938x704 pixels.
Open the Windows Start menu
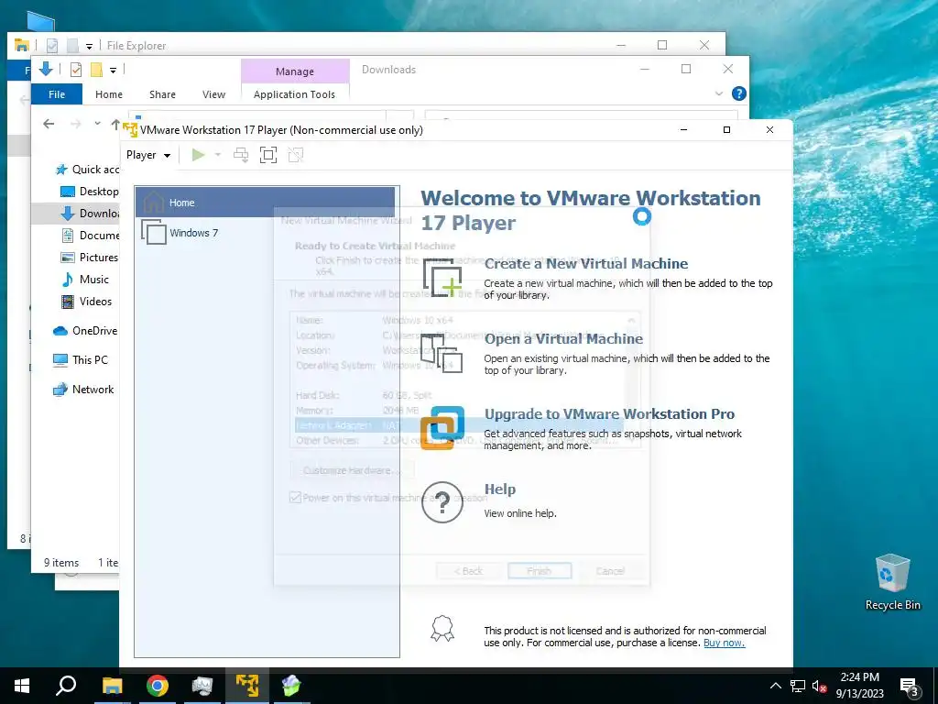tap(22, 686)
